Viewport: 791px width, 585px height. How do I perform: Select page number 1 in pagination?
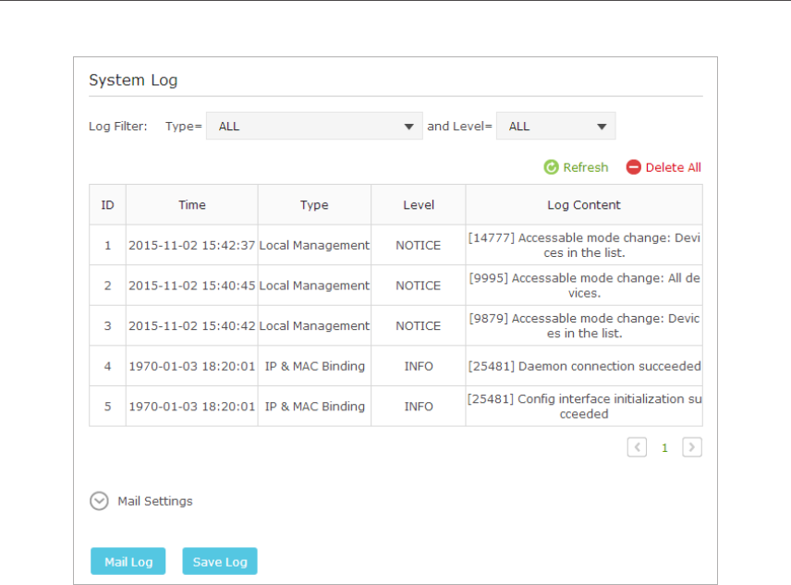pos(663,448)
